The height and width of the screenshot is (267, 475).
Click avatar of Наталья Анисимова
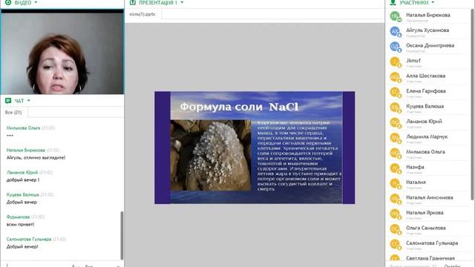(395, 199)
